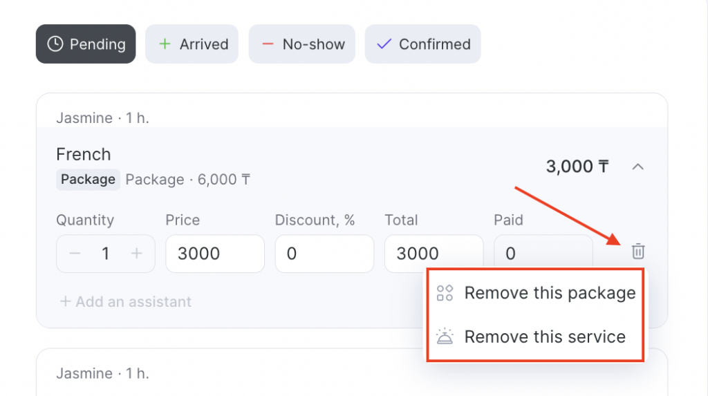Select Remove this package
The image size is (708, 396).
(x=549, y=293)
